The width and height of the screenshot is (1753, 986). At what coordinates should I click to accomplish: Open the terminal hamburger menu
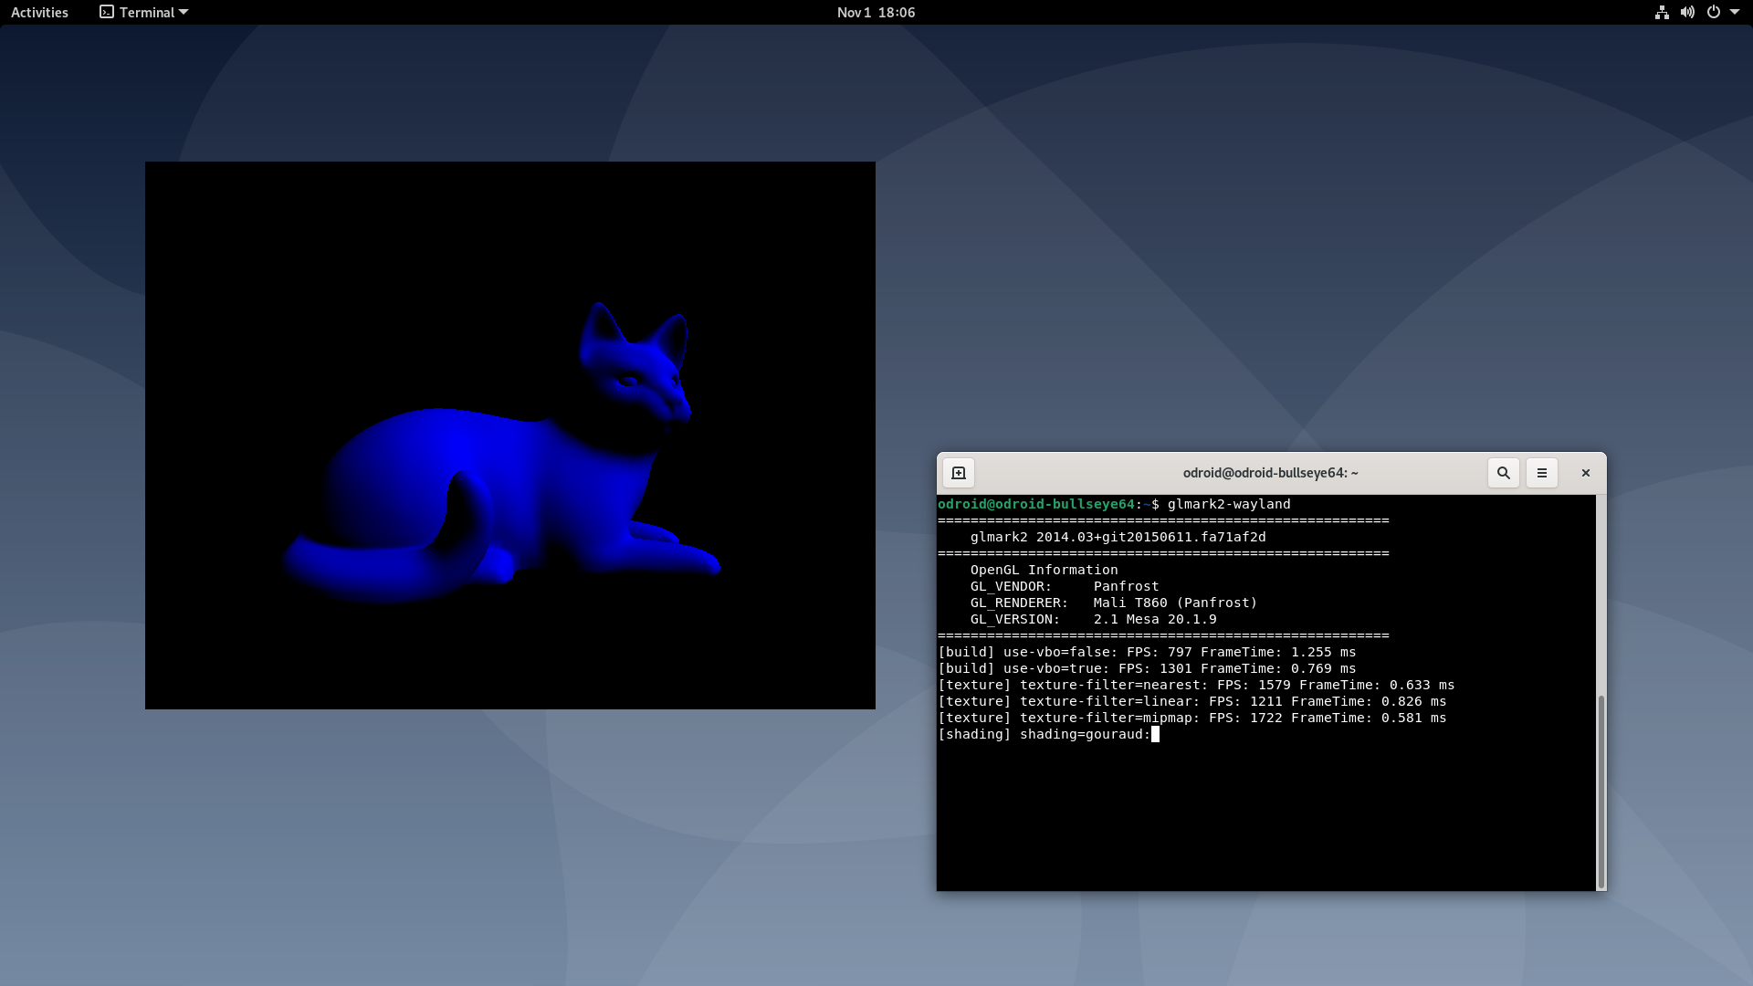click(1541, 473)
